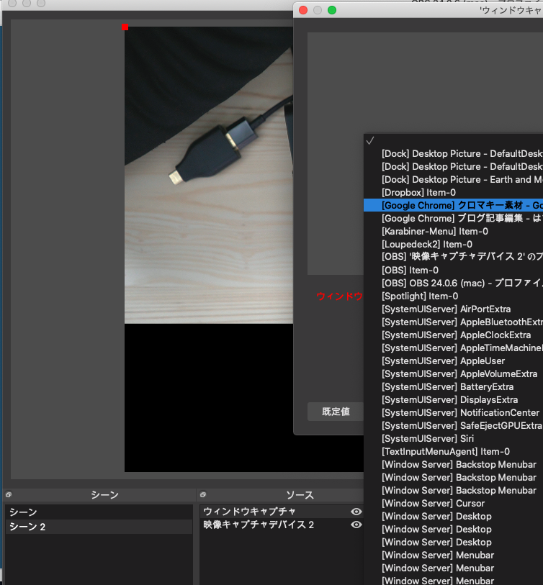Screen dimensions: 543x585
Task: Choose [SystemUIServer] BatteryExtra
Action: point(454,387)
